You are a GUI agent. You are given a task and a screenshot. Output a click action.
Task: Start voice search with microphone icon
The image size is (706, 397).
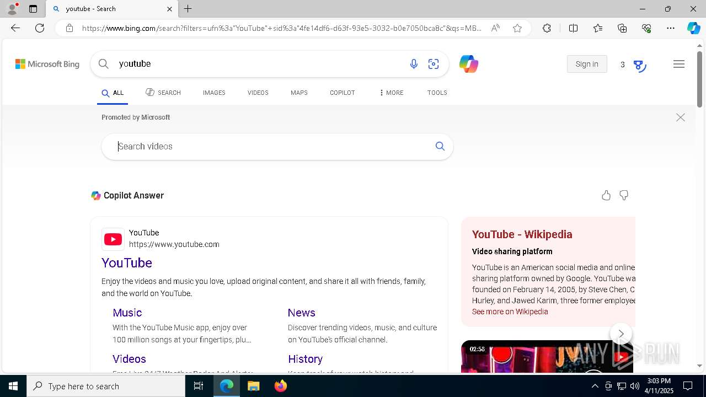[414, 64]
